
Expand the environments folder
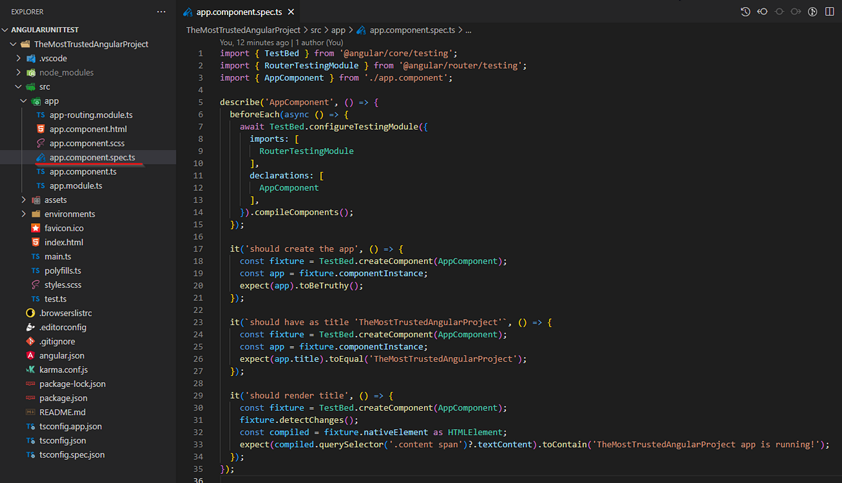coord(23,214)
